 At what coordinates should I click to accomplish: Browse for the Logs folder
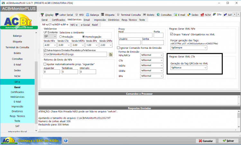pos(111,55)
